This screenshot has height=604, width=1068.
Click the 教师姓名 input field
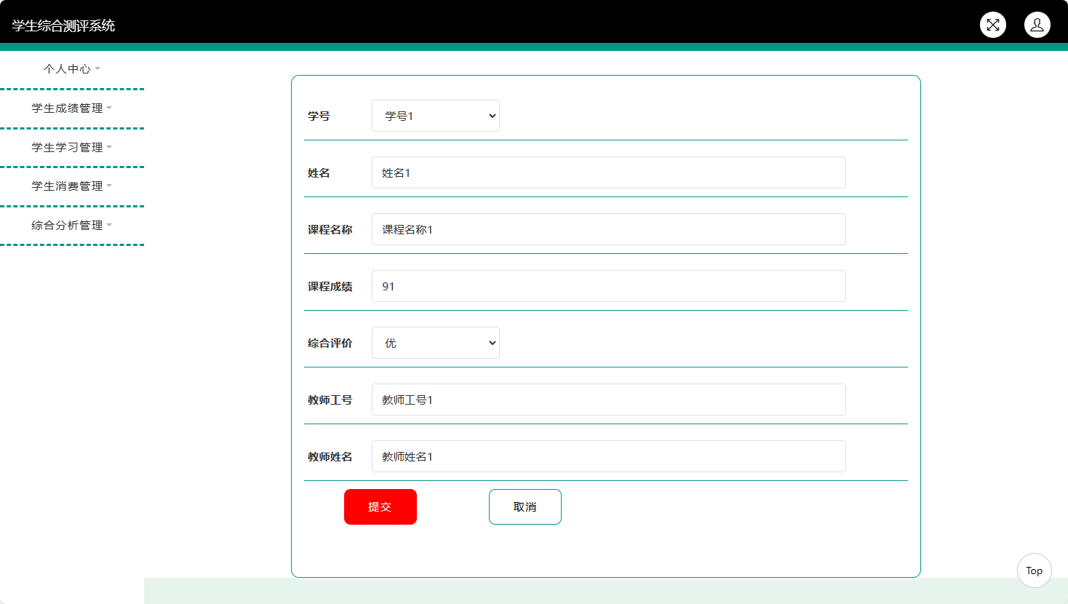[x=608, y=456]
